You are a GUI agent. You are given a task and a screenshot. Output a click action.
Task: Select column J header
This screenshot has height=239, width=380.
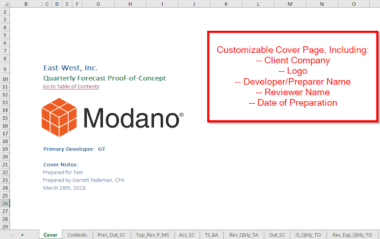pyautogui.click(x=194, y=4)
